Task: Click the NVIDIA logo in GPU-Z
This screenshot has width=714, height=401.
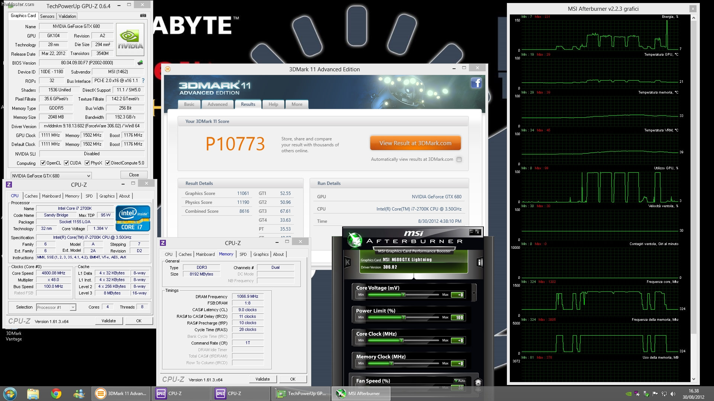Action: pyautogui.click(x=130, y=40)
